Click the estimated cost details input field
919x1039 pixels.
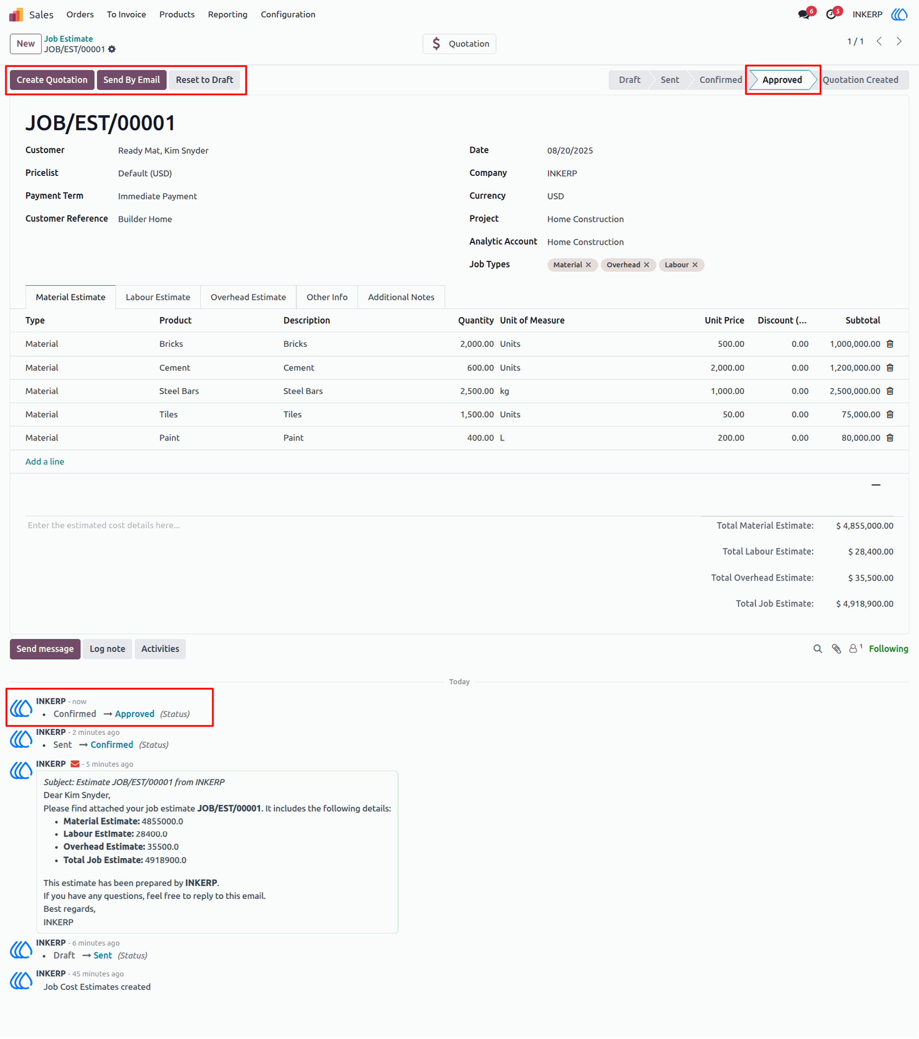(x=357, y=525)
